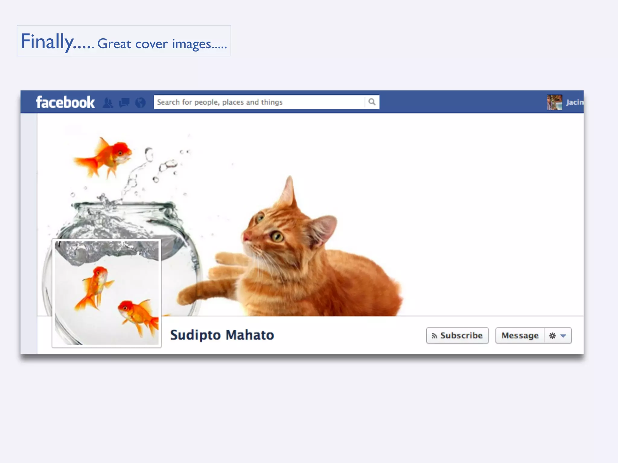Image resolution: width=618 pixels, height=463 pixels.
Task: Open the 'Jacin' profile link in header
Action: [575, 102]
